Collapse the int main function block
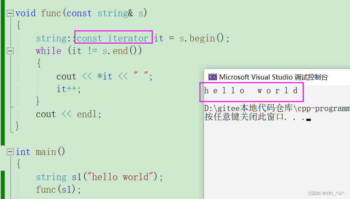350x199 pixels. (x=10, y=152)
